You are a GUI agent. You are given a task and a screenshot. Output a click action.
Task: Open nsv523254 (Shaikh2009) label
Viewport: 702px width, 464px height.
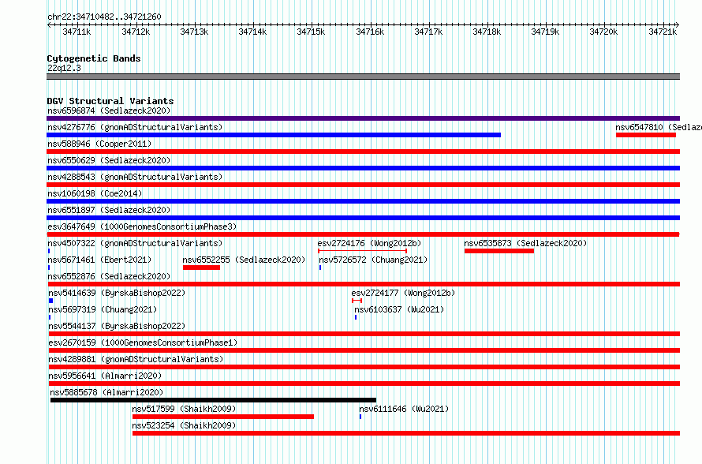[184, 425]
